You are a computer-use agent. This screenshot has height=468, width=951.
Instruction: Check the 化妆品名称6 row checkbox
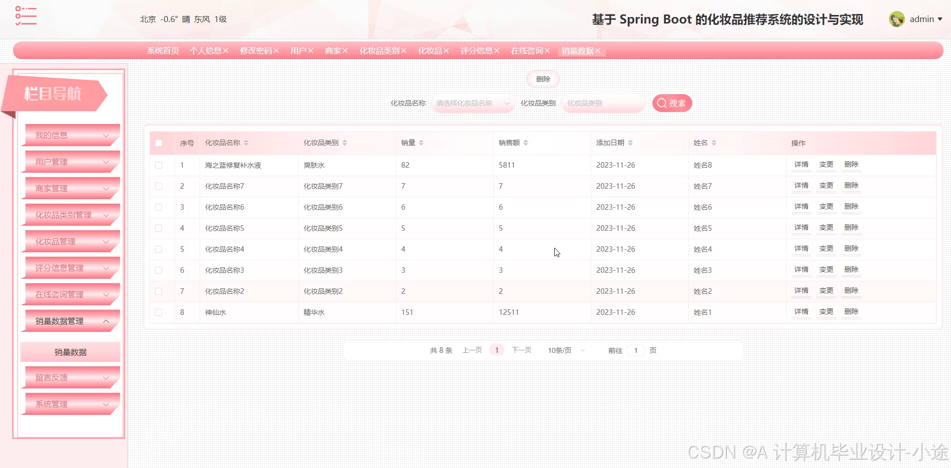(x=159, y=207)
